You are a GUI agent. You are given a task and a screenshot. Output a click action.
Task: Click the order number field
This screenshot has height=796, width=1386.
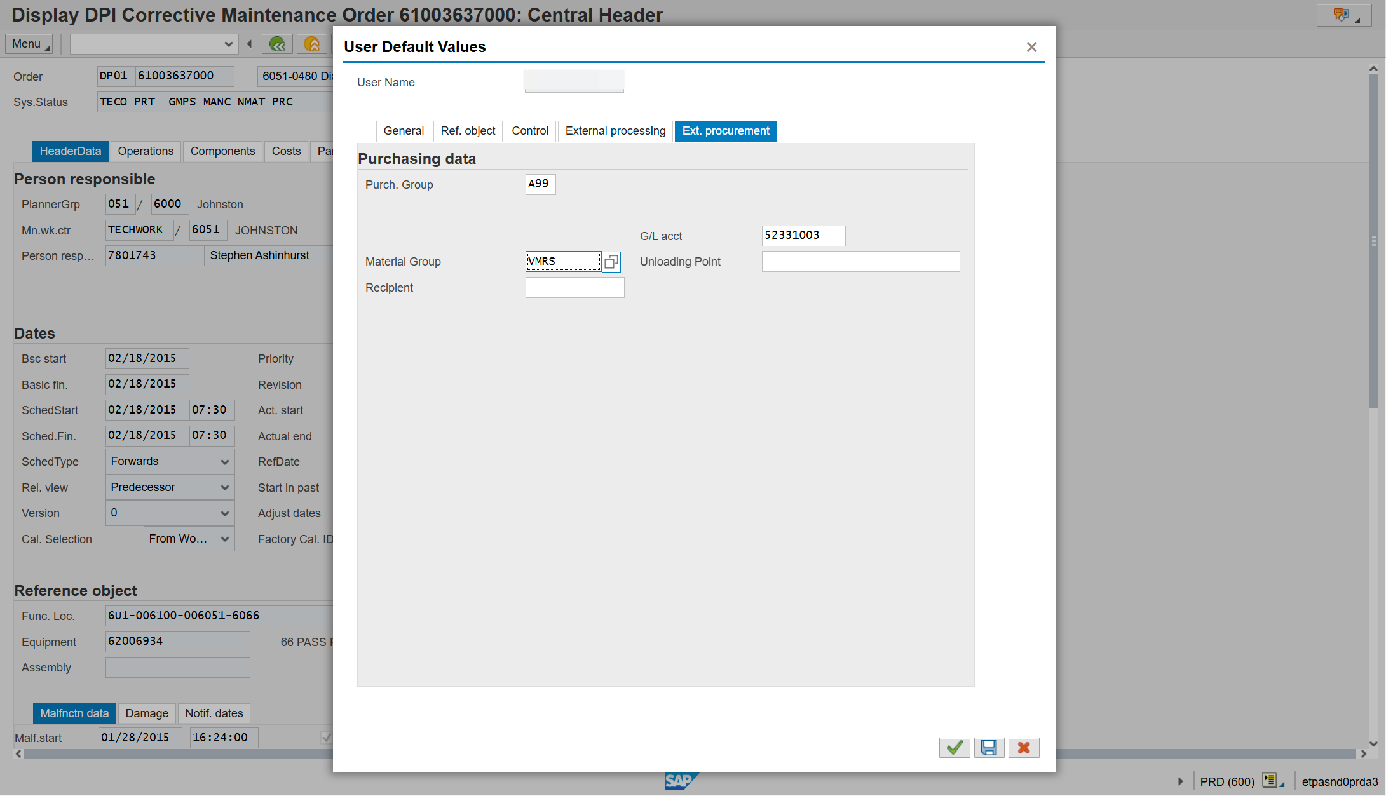pos(184,76)
